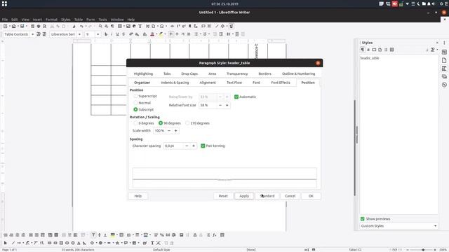Select the 90 degrees rotation option
The height and width of the screenshot is (252, 449).
161,123
